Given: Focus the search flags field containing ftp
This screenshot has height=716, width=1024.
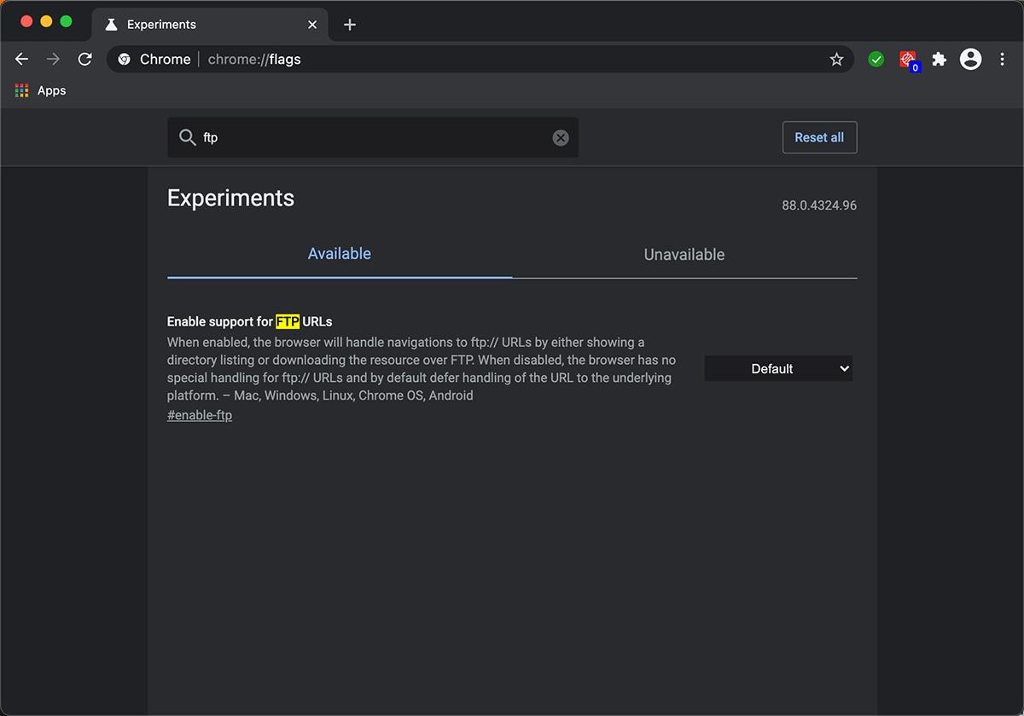Looking at the screenshot, I should tap(373, 137).
